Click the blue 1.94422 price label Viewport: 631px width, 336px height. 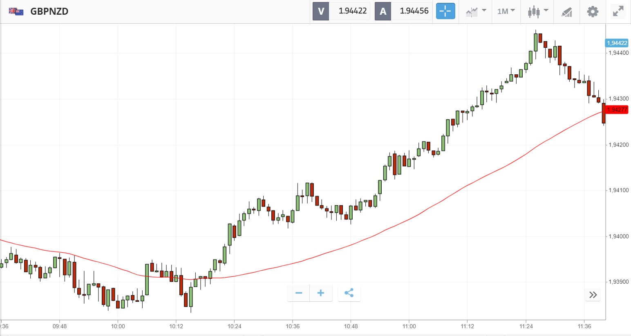pos(617,43)
